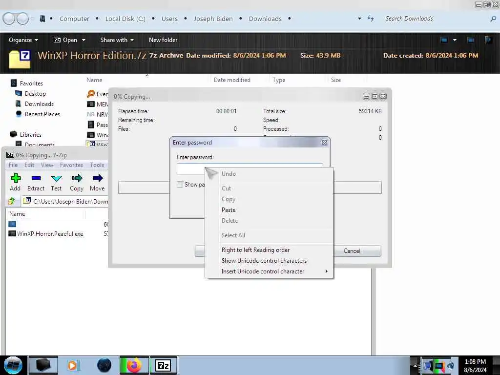Go forward in Explorer navigation
This screenshot has height=375, width=500.
[22, 19]
